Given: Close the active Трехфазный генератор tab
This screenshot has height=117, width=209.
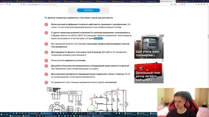Looking at the screenshot, I should [x=174, y=1].
